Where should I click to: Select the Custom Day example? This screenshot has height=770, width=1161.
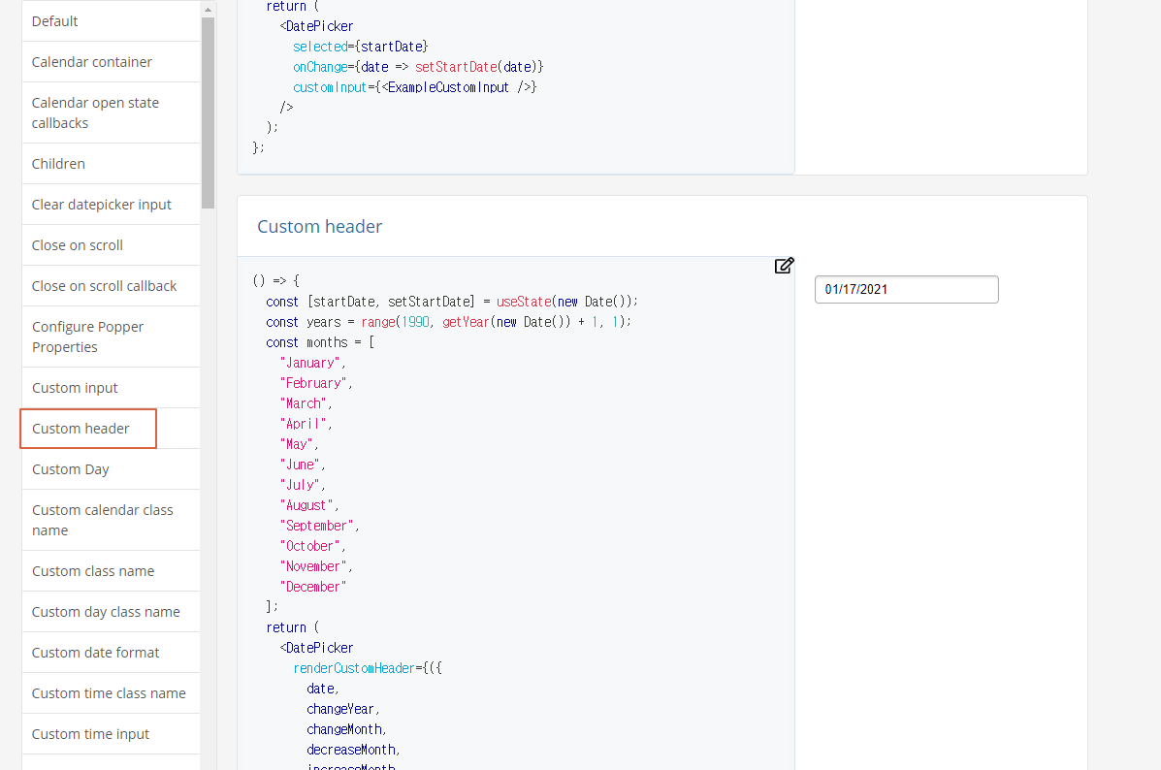click(70, 468)
